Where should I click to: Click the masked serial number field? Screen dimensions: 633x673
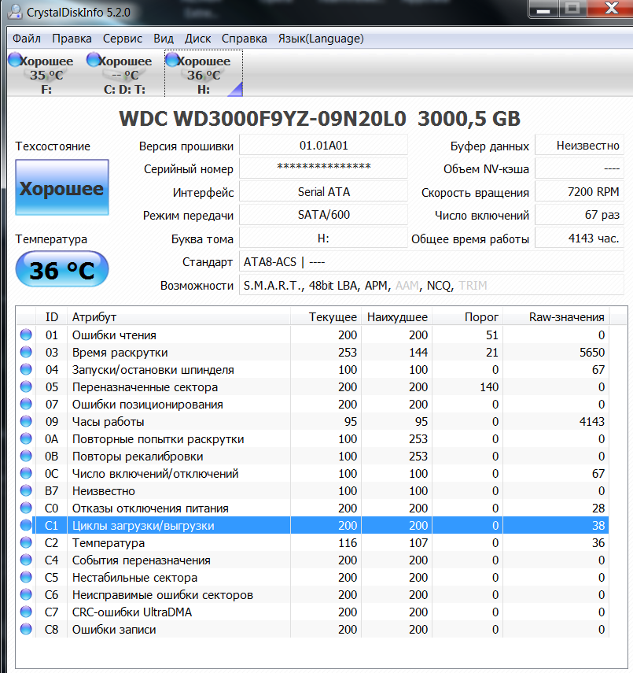click(x=323, y=168)
